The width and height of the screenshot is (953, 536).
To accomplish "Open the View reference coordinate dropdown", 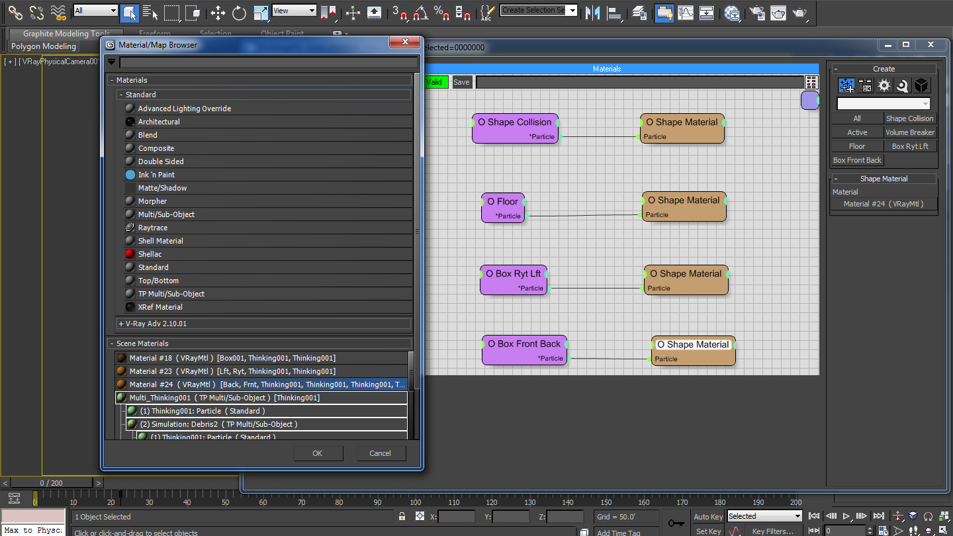I will [x=295, y=11].
